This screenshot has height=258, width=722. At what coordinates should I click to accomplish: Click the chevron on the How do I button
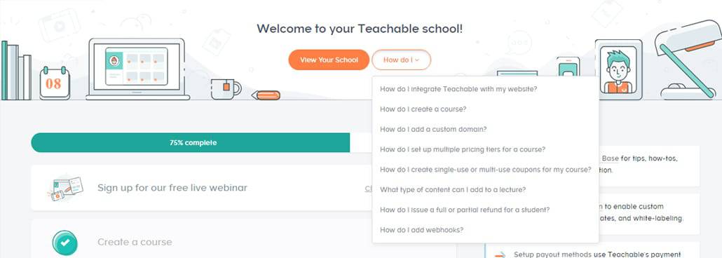click(418, 60)
